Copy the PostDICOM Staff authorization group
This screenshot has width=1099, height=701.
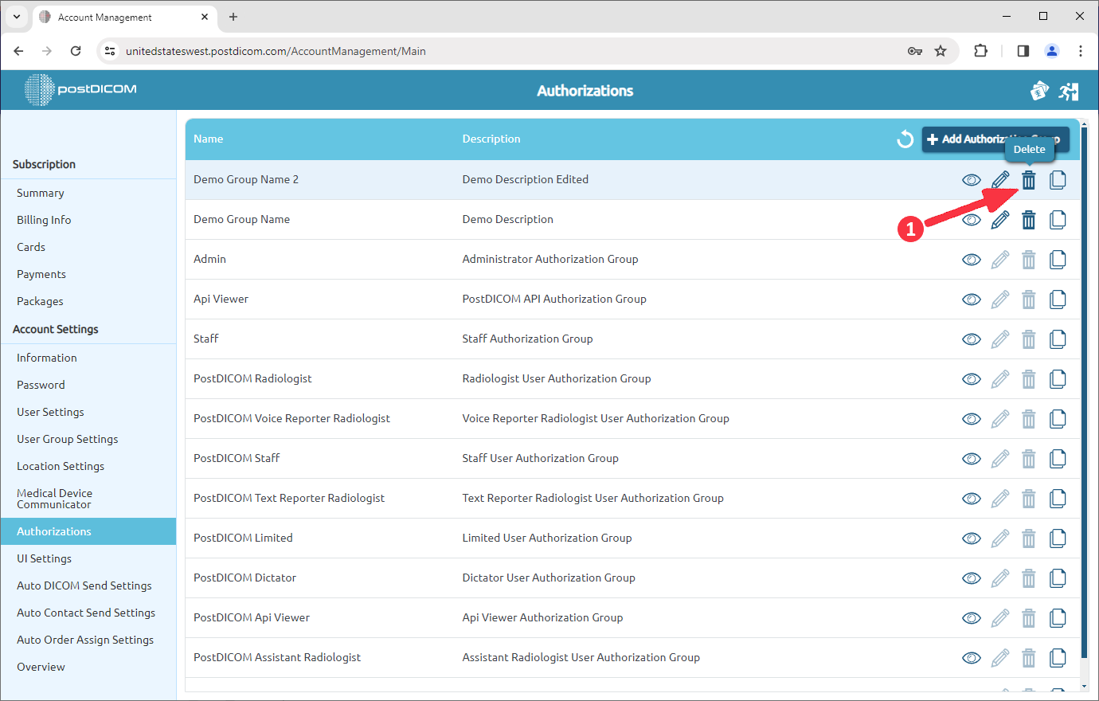(1058, 458)
